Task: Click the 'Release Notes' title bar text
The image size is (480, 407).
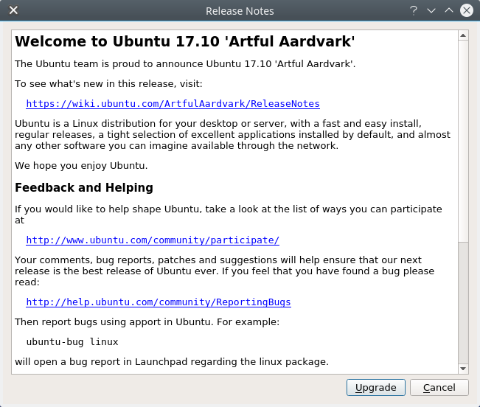Action: point(240,11)
